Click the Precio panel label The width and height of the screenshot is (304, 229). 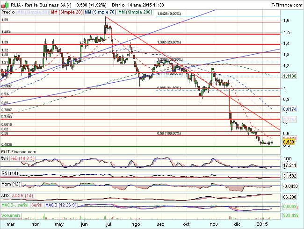[x=7, y=11]
